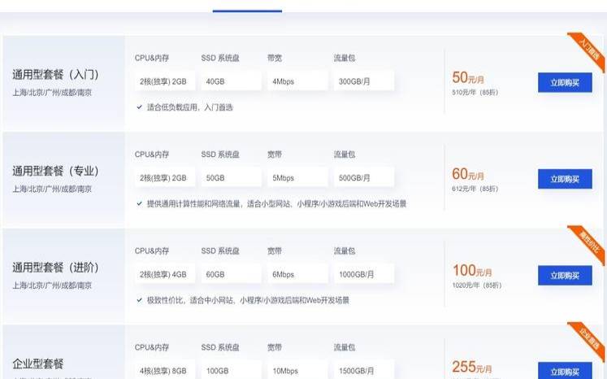This screenshot has width=607, height=379.
Task: Select the 300GB/月 traffic package box
Action: (364, 81)
